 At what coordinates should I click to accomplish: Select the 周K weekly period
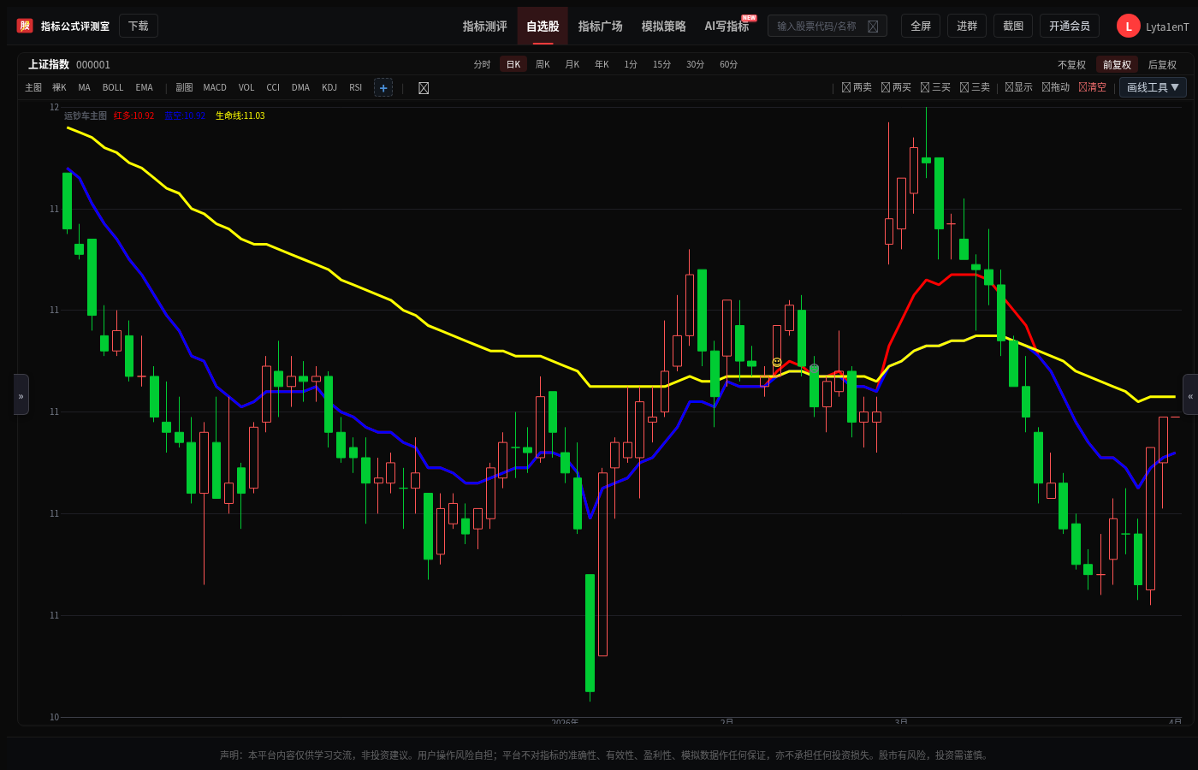click(x=543, y=64)
